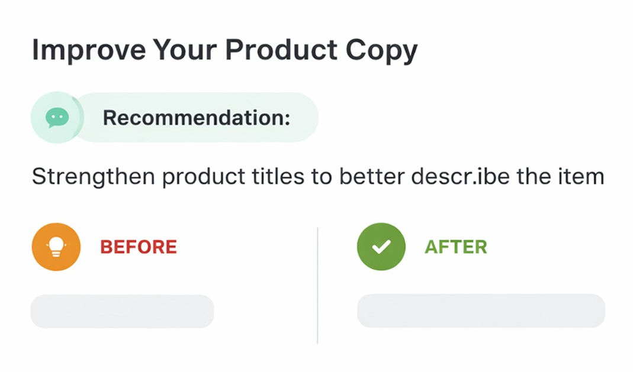Click the green AFTER label
This screenshot has height=372, width=633.
pyautogui.click(x=455, y=247)
